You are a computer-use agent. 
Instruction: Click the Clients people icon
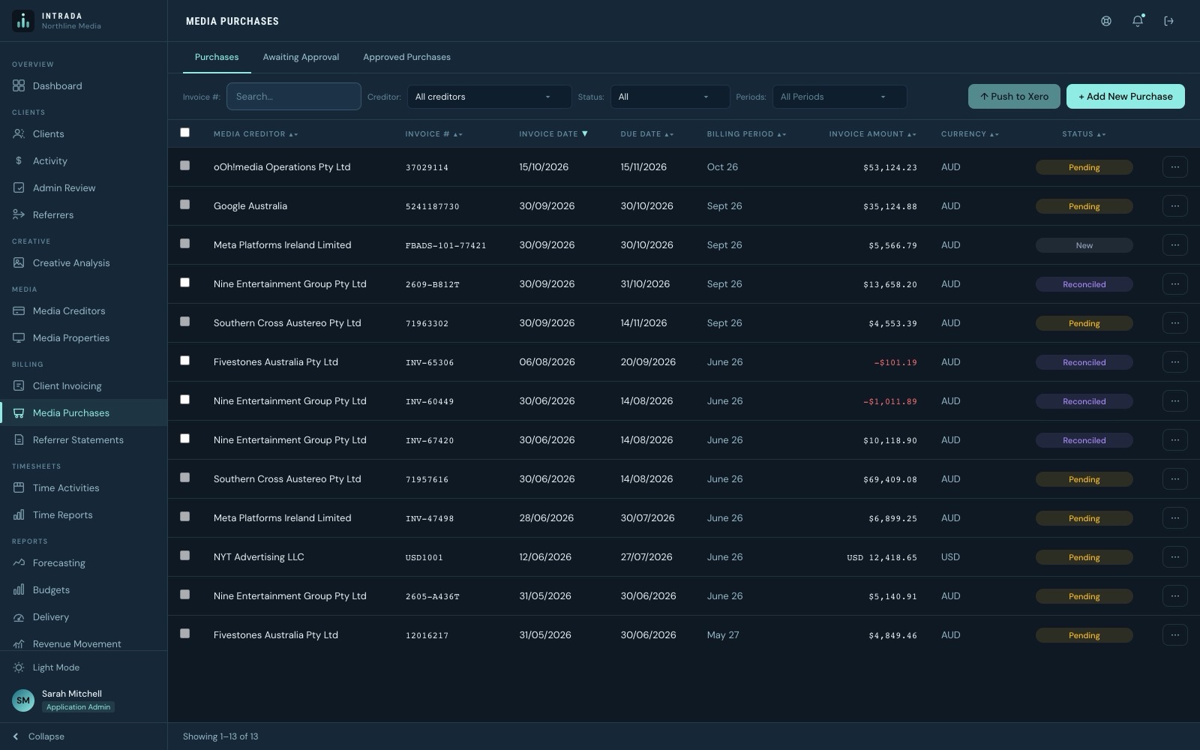pos(19,133)
